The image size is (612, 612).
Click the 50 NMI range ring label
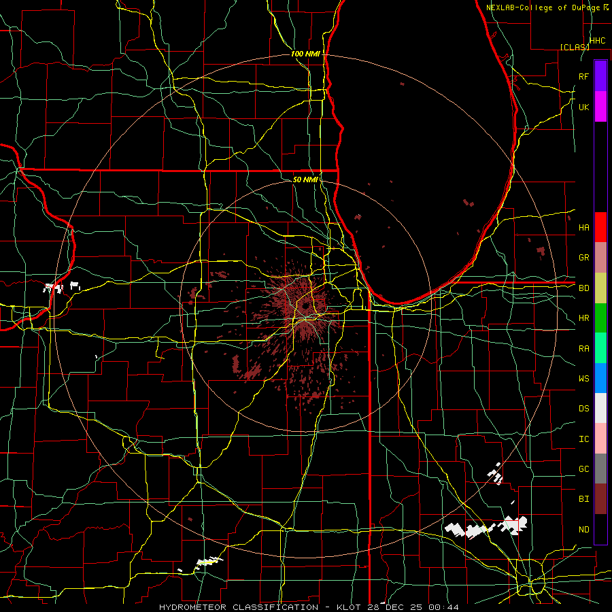coord(305,180)
